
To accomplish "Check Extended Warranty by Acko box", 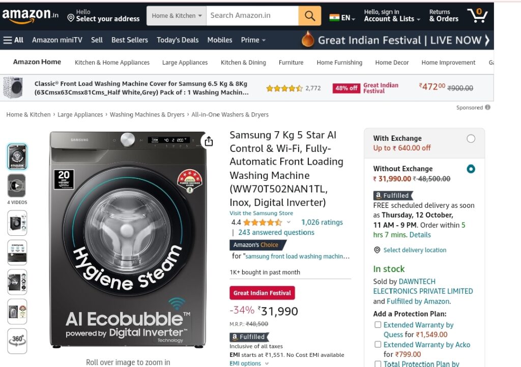I will click(378, 344).
